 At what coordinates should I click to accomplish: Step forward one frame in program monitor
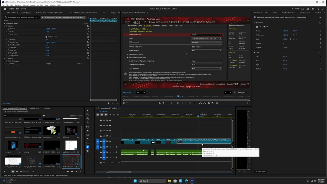click(190, 103)
